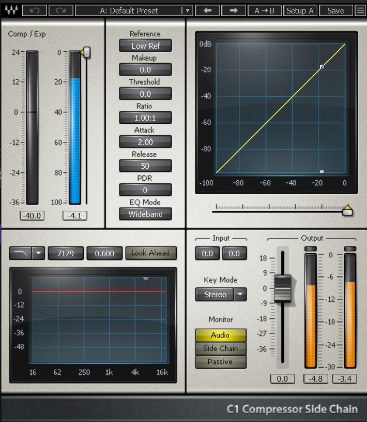367x422 pixels.
Task: Switch the Low Ref reference mode
Action: [145, 46]
